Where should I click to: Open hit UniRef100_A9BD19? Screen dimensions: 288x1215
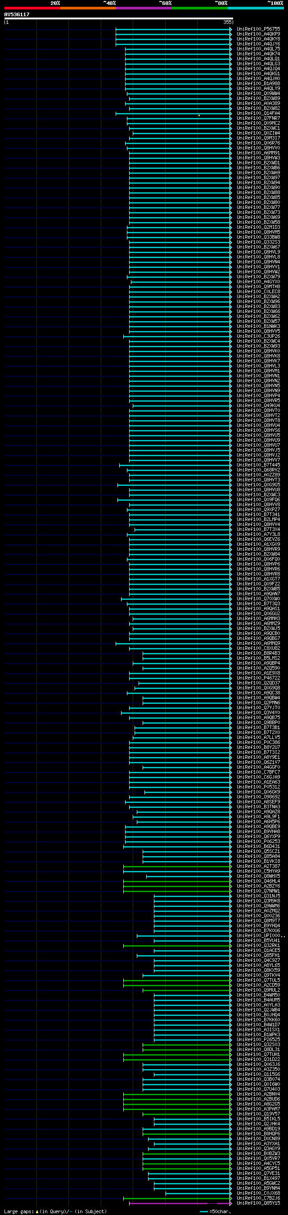pos(258,1129)
